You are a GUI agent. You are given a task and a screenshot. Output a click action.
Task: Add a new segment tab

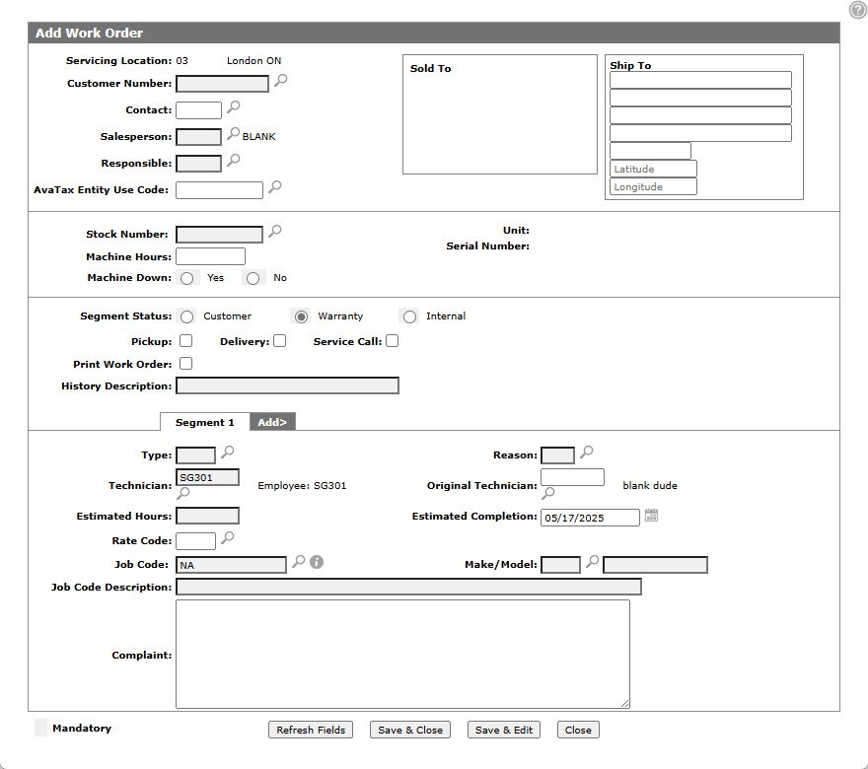(x=272, y=422)
